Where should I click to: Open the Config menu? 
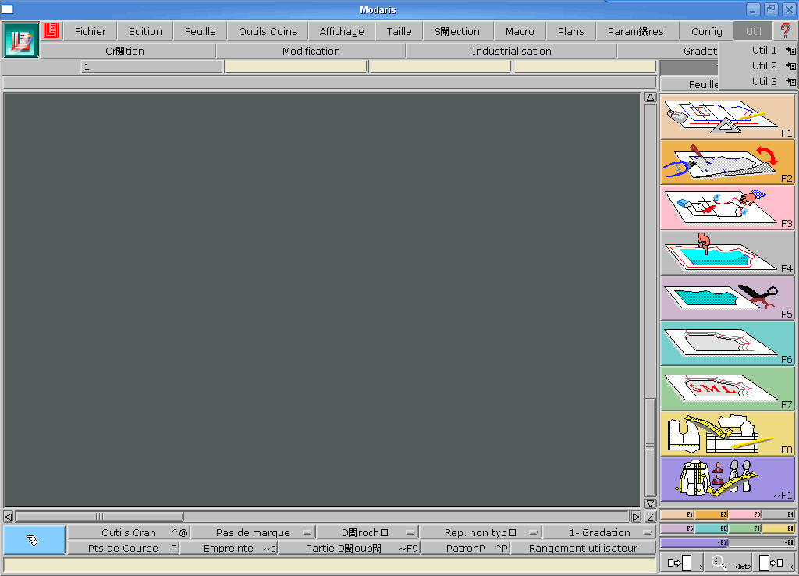[706, 31]
